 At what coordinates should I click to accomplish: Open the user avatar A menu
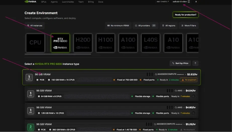pyautogui.click(x=196, y=1)
